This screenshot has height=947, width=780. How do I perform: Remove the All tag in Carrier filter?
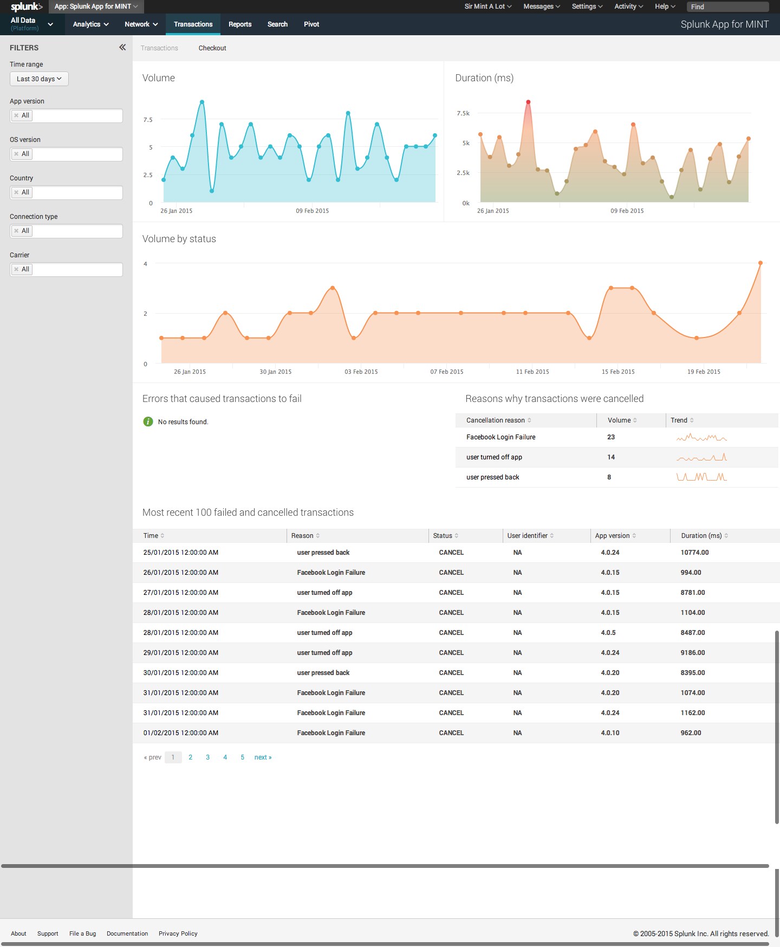16,269
